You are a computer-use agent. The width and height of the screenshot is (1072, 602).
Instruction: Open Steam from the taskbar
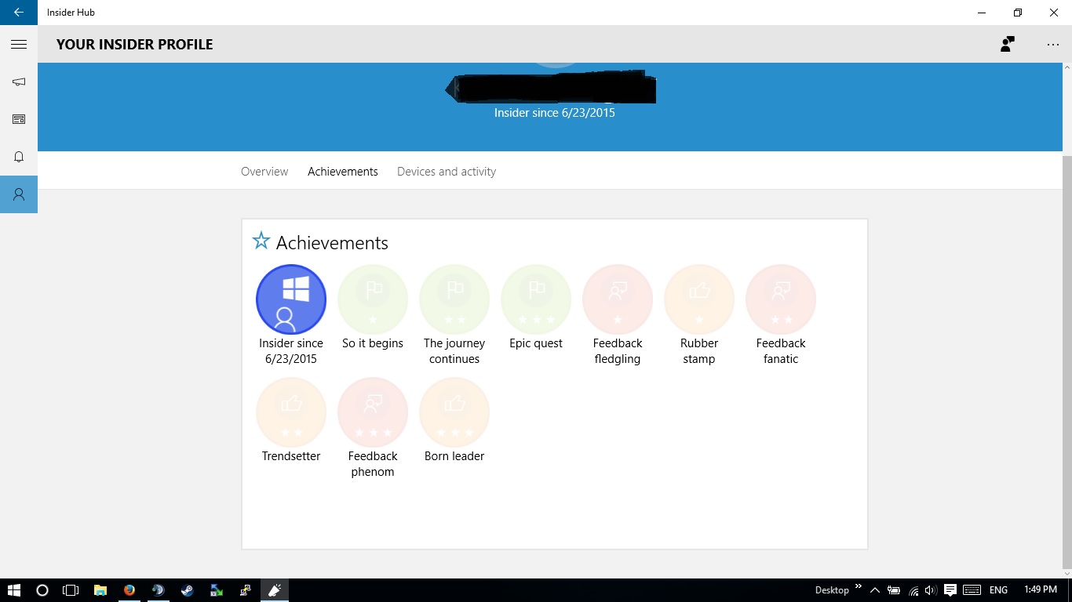[188, 590]
